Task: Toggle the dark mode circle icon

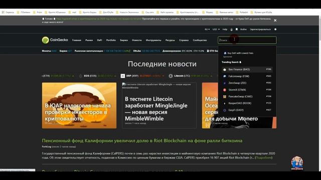Action: coord(275,29)
